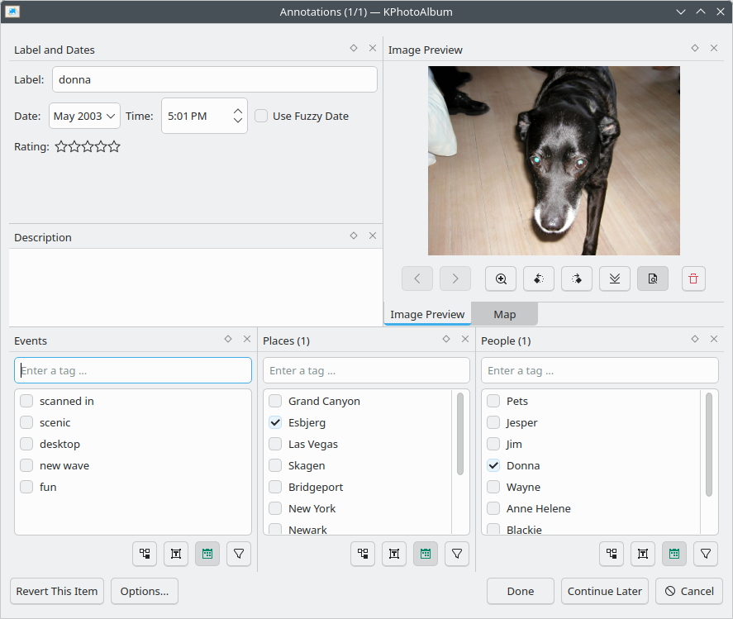Rotate the image counterclockwise
The height and width of the screenshot is (619, 733).
tap(539, 279)
